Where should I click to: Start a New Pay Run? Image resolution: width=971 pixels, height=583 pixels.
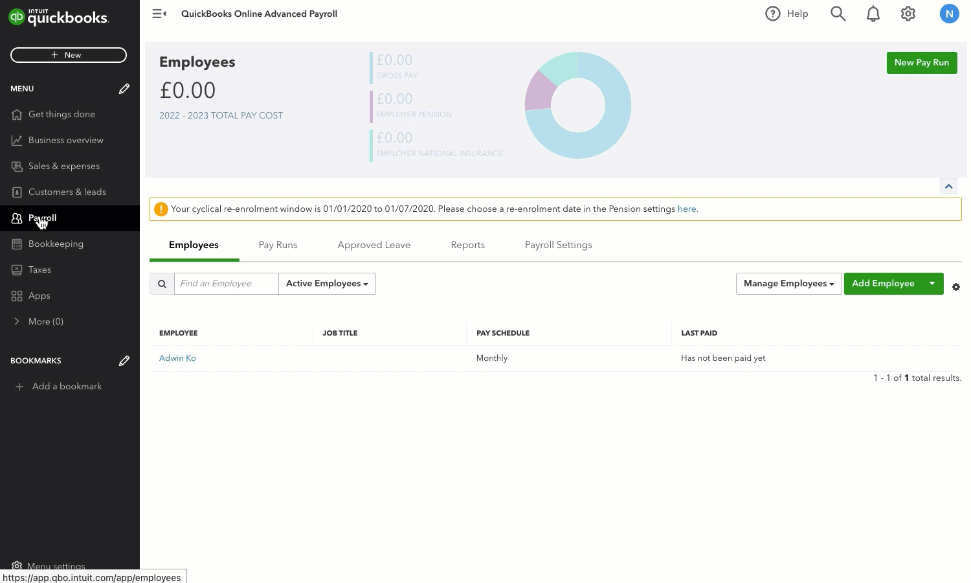click(921, 63)
